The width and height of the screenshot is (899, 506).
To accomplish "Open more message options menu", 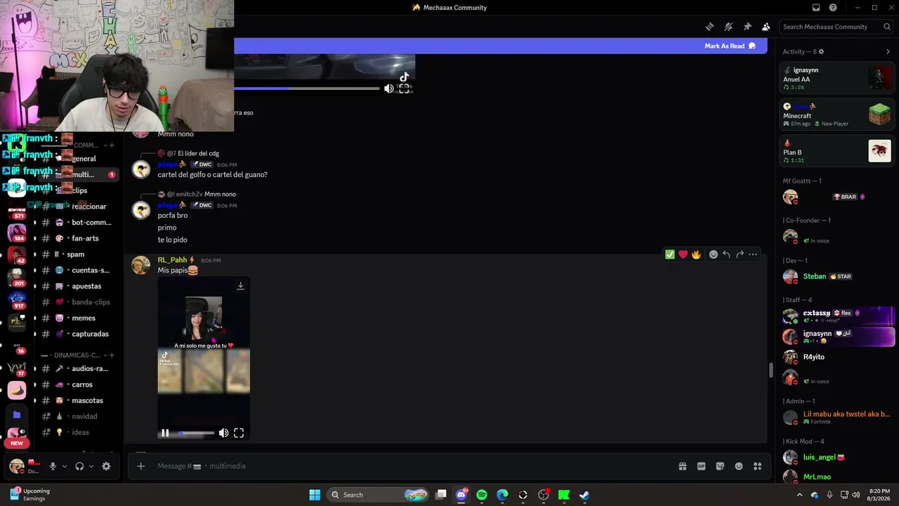I will [x=753, y=254].
